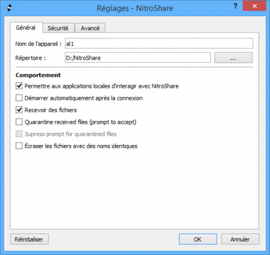
Task: Click the NitroShare icon in the title bar
Action: (x=9, y=8)
